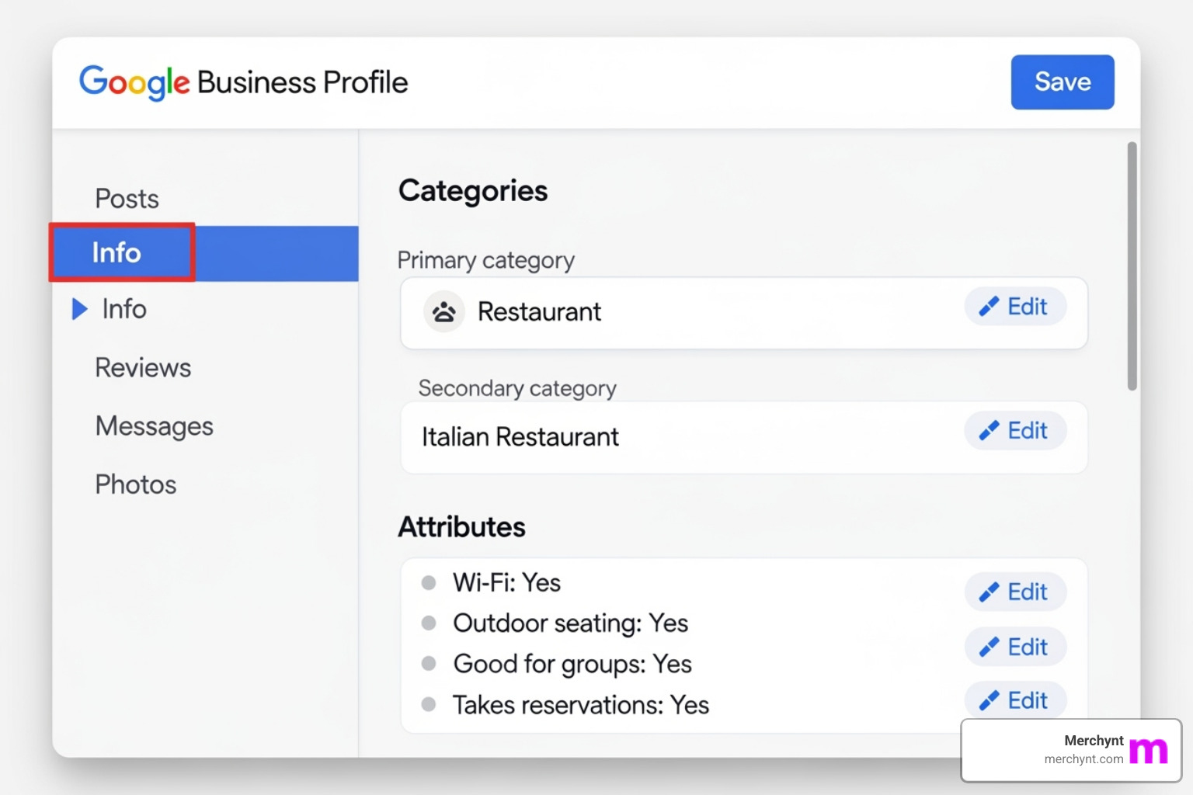
Task: Click the pencil icon on Takes reservations Edit
Action: 990,700
